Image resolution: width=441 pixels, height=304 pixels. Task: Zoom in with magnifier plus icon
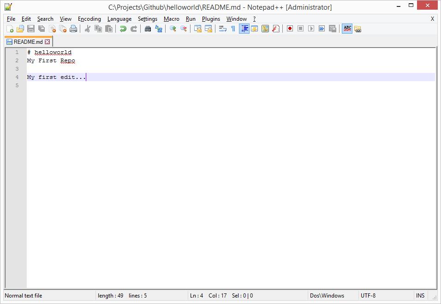(173, 29)
